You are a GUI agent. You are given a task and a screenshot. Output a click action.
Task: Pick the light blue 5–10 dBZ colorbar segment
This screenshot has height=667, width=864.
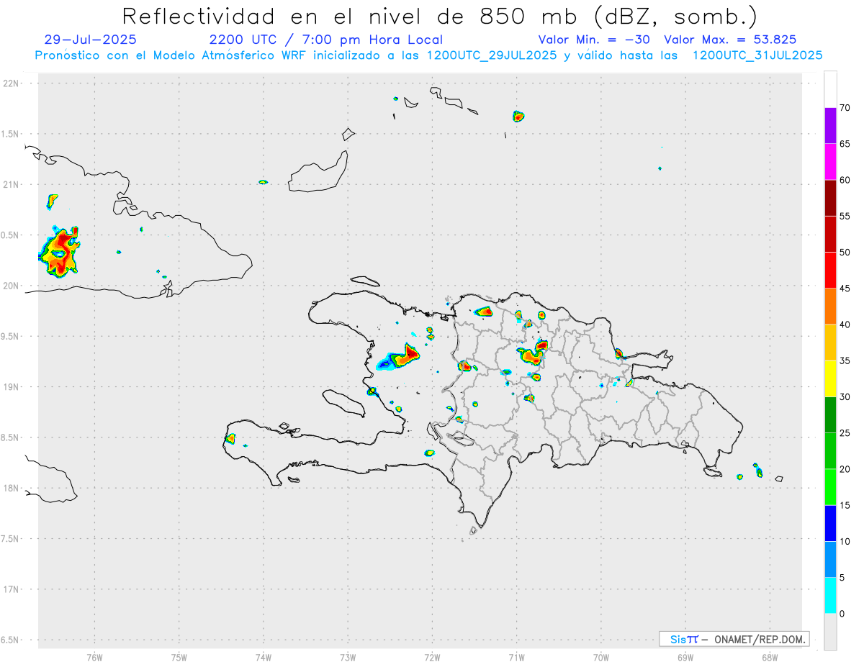830,560
